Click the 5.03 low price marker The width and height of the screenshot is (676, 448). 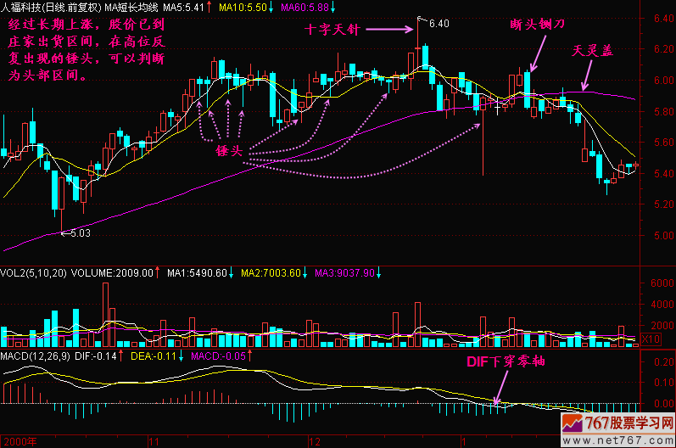[x=78, y=232]
